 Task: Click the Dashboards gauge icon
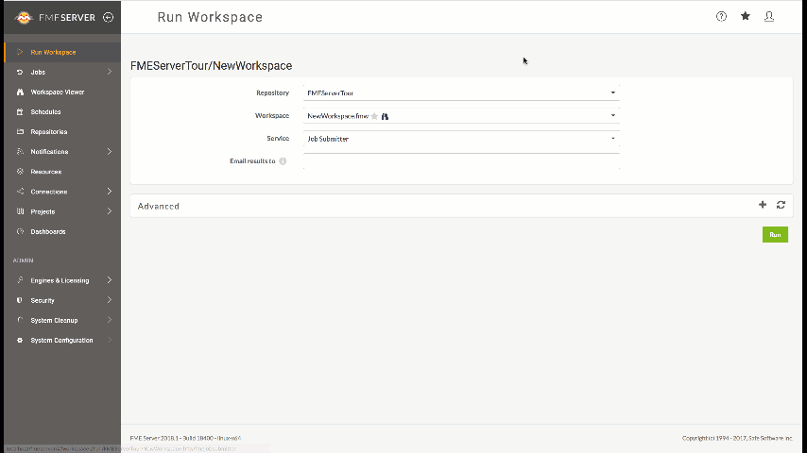pyautogui.click(x=20, y=231)
